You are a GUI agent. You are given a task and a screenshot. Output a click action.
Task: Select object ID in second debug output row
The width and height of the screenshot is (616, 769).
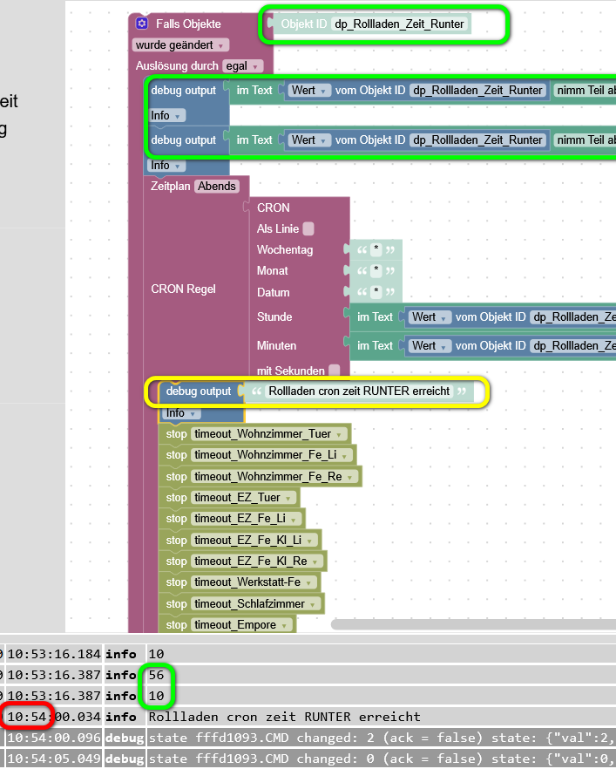click(x=477, y=140)
